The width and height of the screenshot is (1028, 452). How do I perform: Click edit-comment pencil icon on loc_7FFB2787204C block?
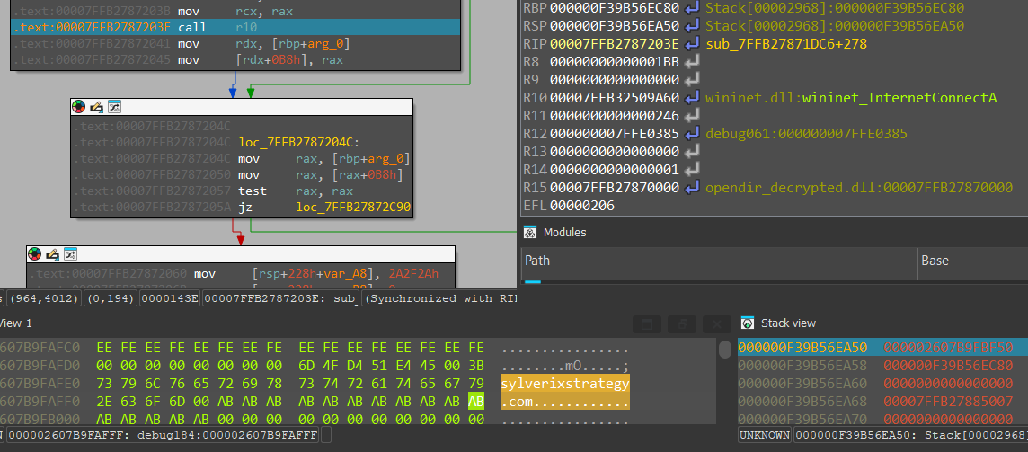[x=96, y=106]
